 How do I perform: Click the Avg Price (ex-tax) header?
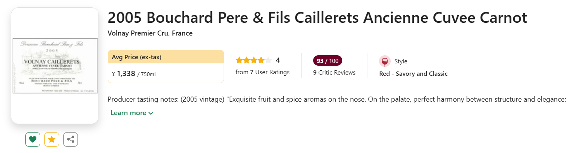coord(166,57)
